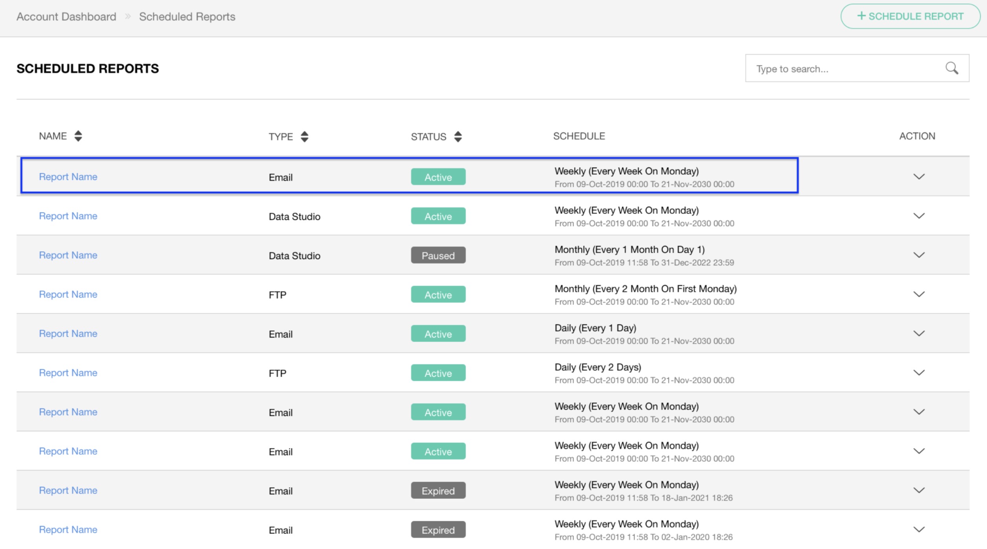This screenshot has height=549, width=987.
Task: Click the Paused status badge
Action: [x=438, y=255]
